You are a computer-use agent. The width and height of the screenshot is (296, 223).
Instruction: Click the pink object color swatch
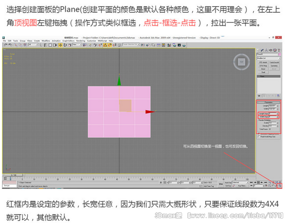pyautogui.click(x=280, y=54)
